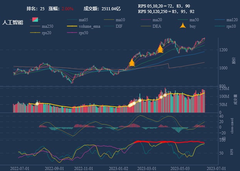Click the higher buy arrow marker near 2023-03

(160, 49)
